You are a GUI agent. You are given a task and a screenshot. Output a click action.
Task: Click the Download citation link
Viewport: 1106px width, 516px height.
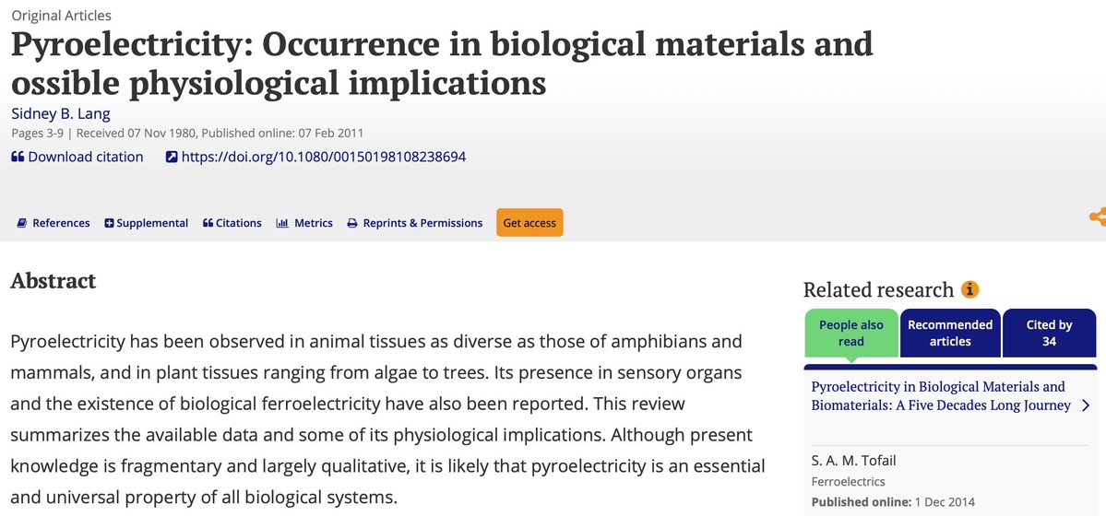pyautogui.click(x=86, y=157)
